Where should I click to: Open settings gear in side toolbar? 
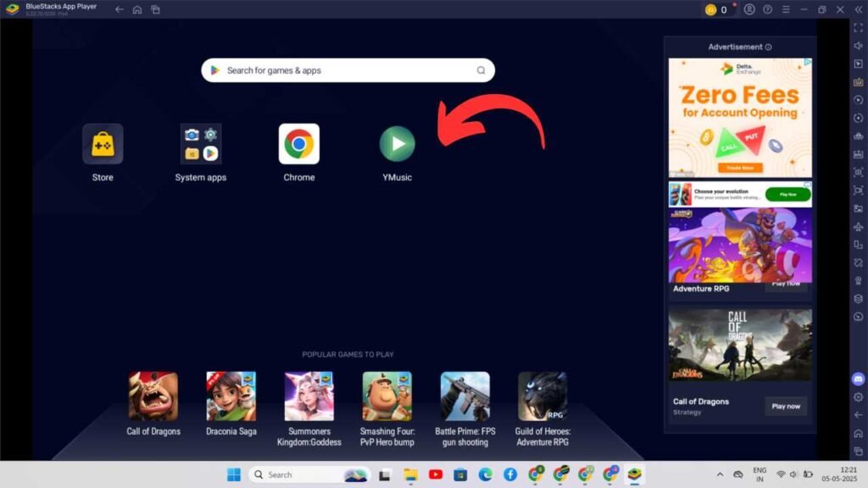[858, 397]
